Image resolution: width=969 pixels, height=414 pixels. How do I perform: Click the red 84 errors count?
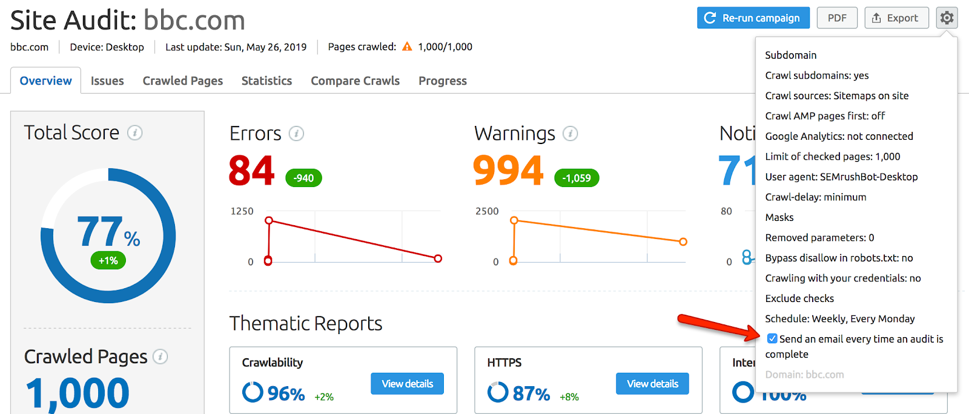pyautogui.click(x=251, y=171)
